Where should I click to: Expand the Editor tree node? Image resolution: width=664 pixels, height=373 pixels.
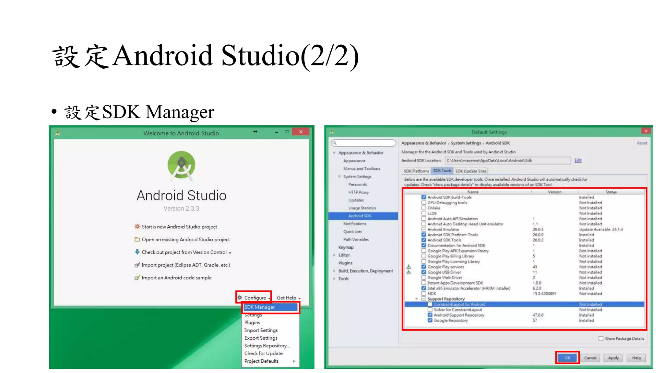coord(334,255)
